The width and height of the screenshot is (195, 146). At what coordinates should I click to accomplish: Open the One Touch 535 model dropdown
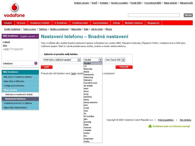[115, 60]
